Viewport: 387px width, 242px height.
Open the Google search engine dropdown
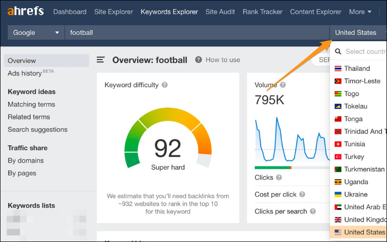point(36,32)
